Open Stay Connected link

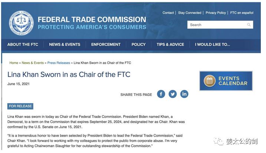(x=190, y=13)
